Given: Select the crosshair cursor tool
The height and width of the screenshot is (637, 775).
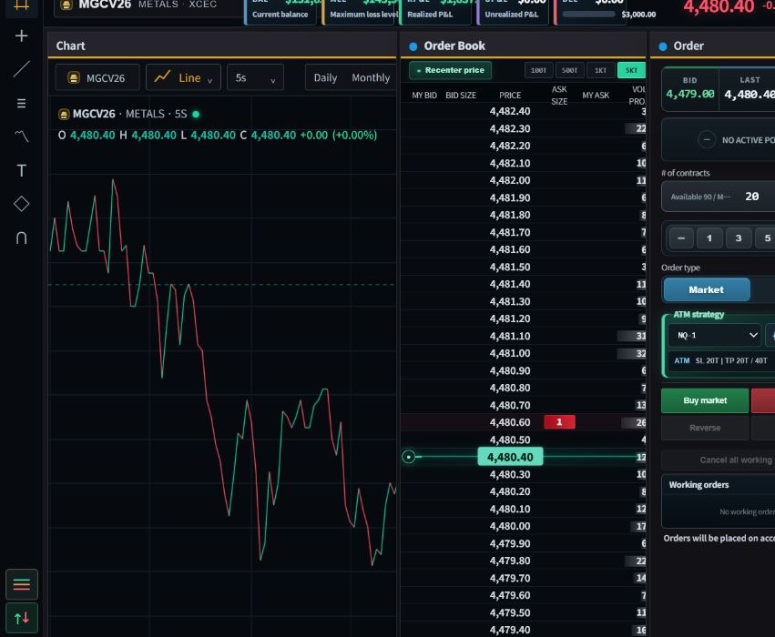Looking at the screenshot, I should (21, 36).
